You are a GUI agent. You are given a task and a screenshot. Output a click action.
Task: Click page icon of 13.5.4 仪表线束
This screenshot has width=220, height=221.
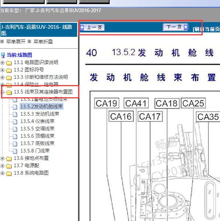click(15, 122)
